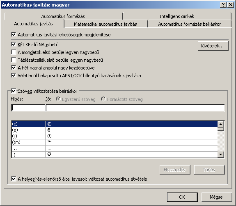Open the Automatikus formázás beíráskor tab
Image resolution: width=236 pixels, height=206 pixels.
[x=189, y=24]
